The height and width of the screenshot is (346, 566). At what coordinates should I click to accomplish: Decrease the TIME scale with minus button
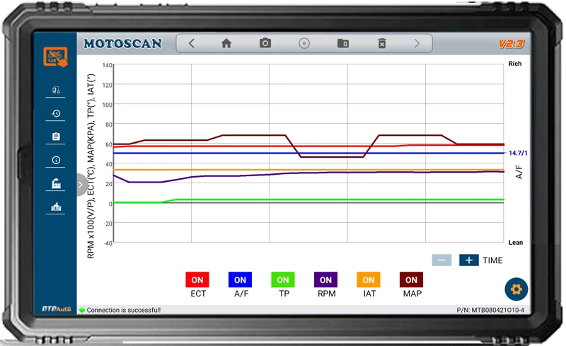[x=441, y=260]
